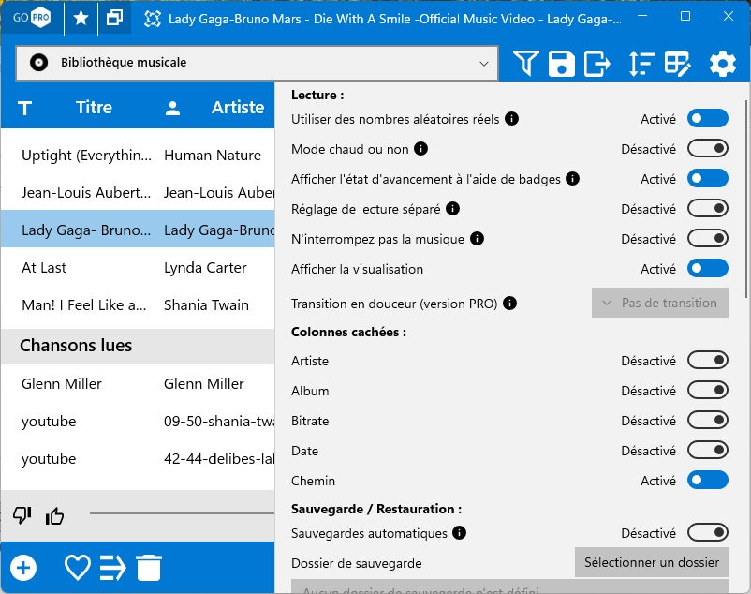This screenshot has width=751, height=594.
Task: Disable hidden Chemin column switch
Action: pyautogui.click(x=707, y=480)
